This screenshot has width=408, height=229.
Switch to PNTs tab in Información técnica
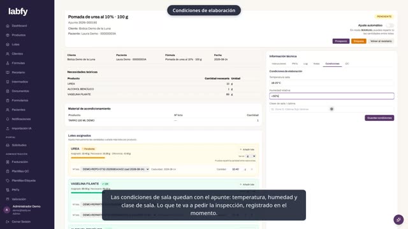click(295, 64)
